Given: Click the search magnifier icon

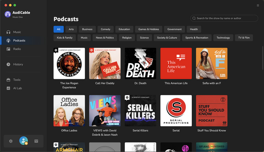Looking at the screenshot, I should [x=194, y=18].
